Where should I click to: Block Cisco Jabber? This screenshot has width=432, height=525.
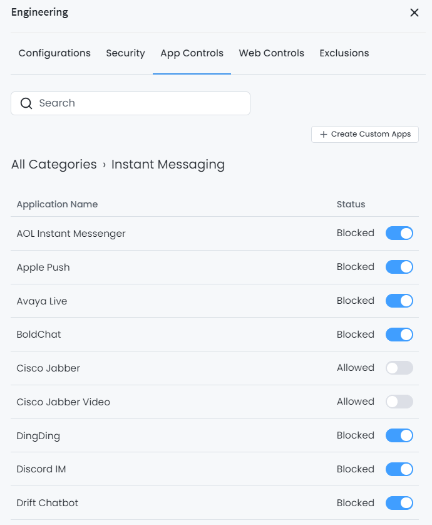(x=399, y=368)
